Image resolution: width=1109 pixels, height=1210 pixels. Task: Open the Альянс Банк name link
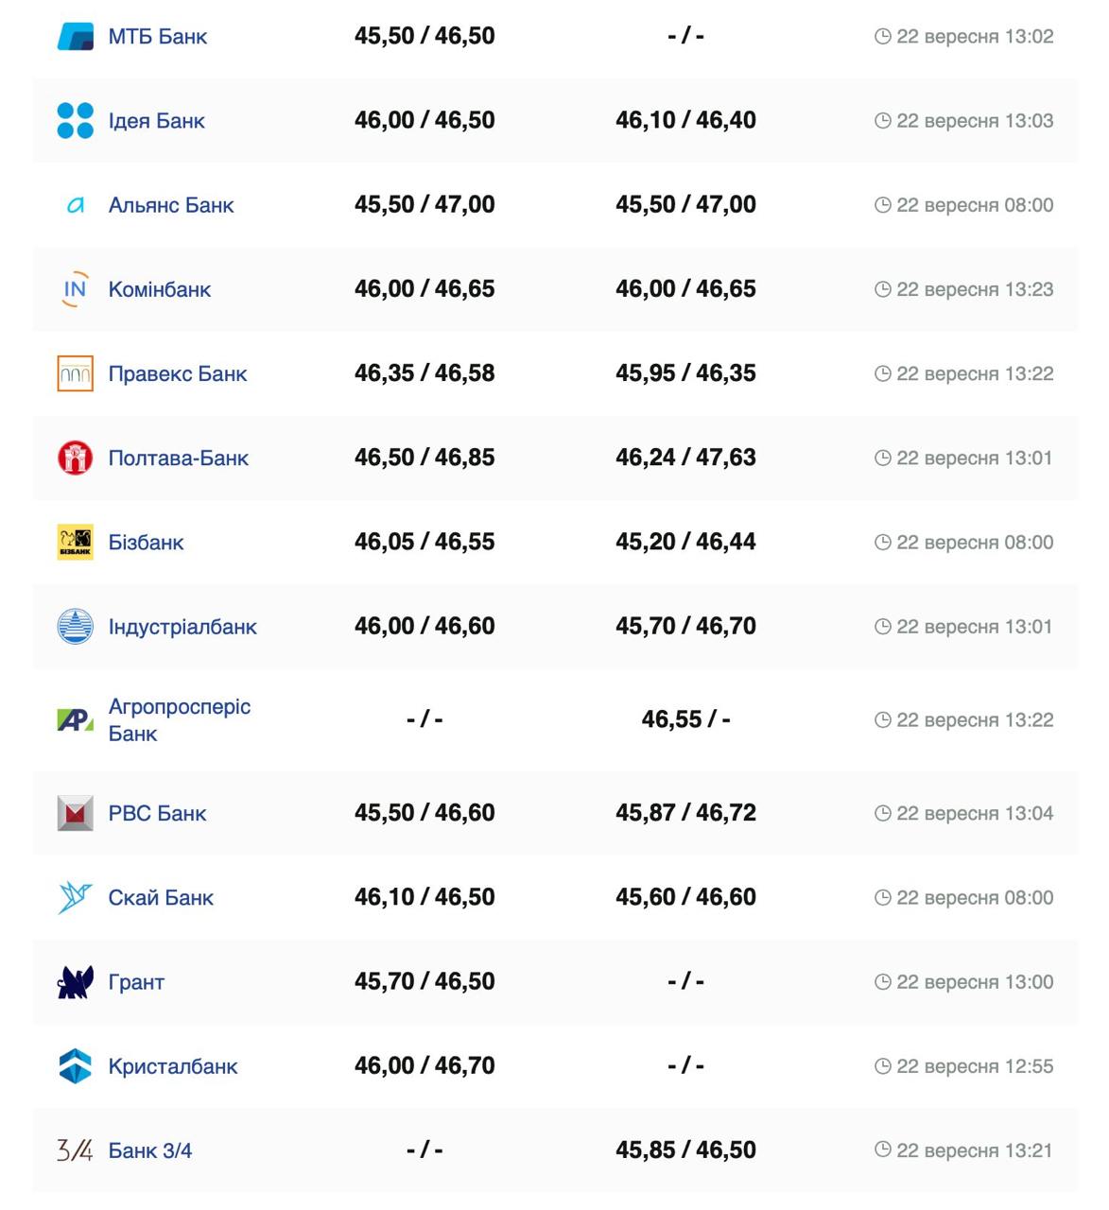171,205
